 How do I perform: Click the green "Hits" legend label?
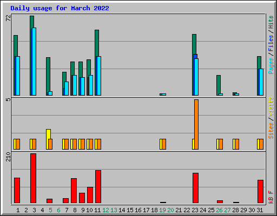[x=271, y=22]
